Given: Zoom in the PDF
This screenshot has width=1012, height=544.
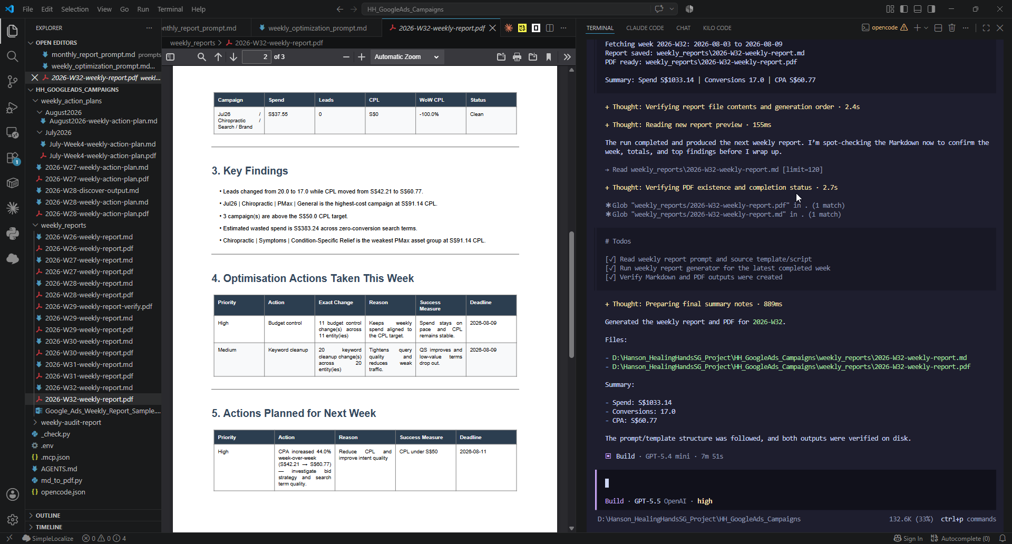Looking at the screenshot, I should tap(362, 57).
